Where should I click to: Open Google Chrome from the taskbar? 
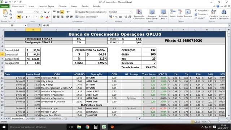click(x=87, y=127)
